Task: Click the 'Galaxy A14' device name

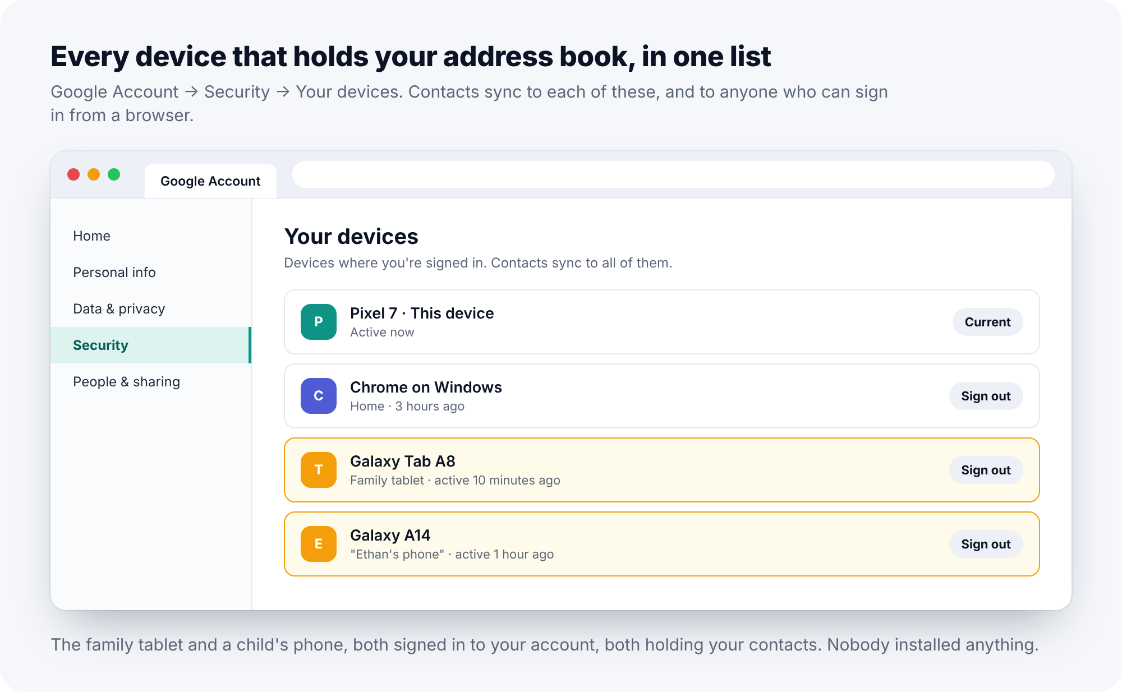Action: (390, 536)
